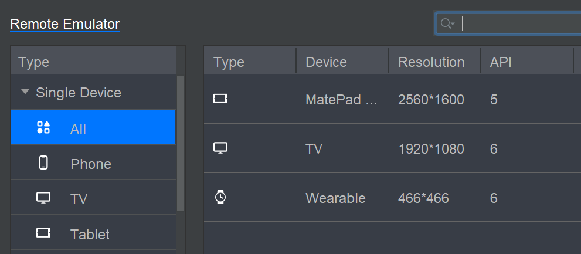Select the All category grid icon

coord(43,127)
